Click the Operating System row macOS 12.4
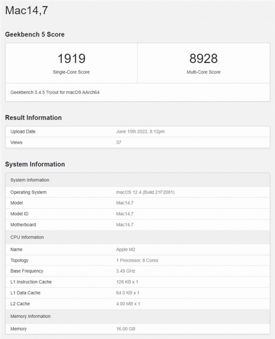This screenshot has width=275, height=339. coord(137,192)
